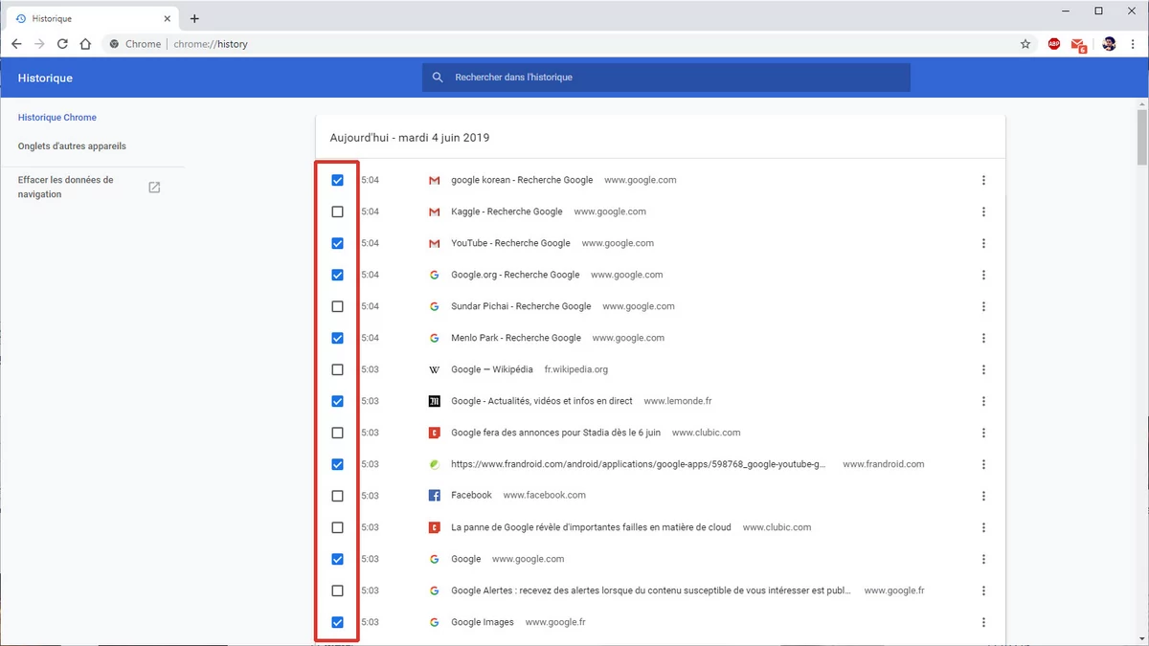The height and width of the screenshot is (646, 1149).
Task: Open the Chrome three-dot menu
Action: 1133,44
